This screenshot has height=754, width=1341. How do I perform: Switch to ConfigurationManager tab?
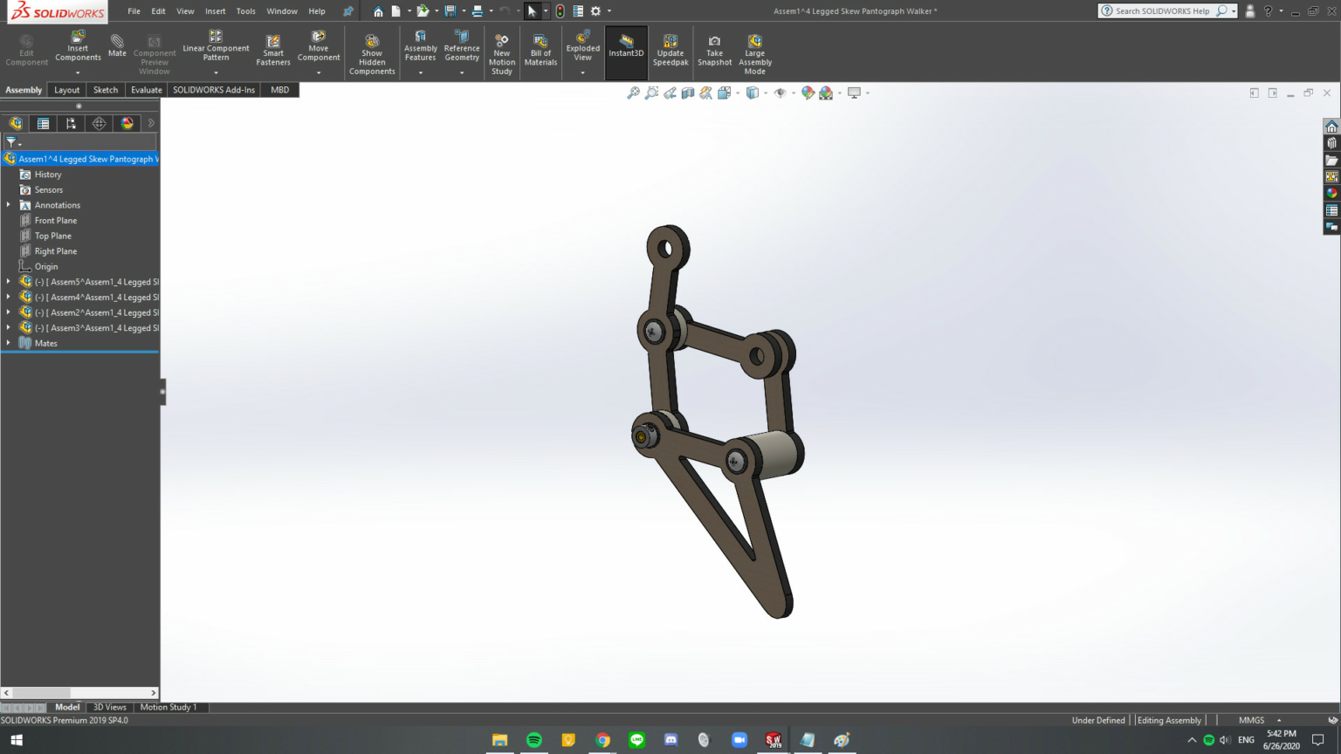tap(71, 123)
